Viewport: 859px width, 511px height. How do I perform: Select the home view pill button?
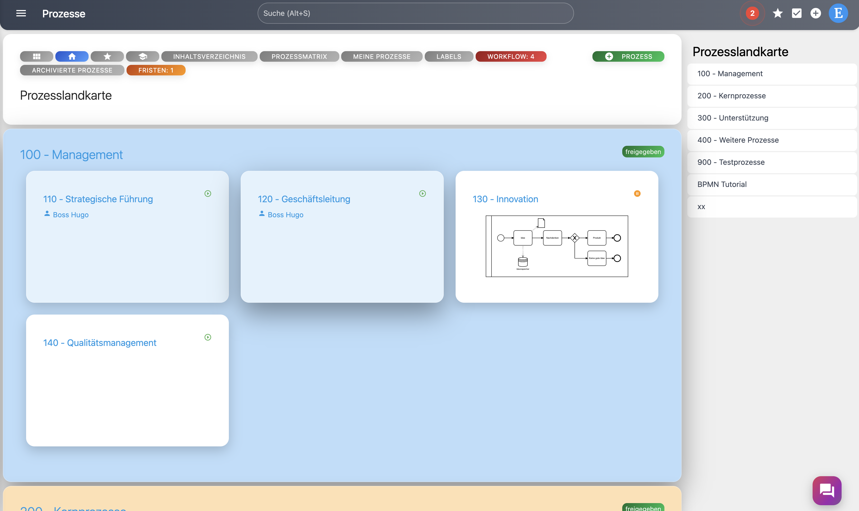click(72, 56)
